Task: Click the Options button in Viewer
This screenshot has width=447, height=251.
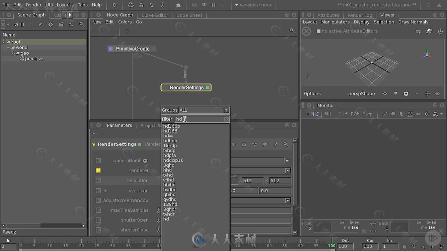Action: click(312, 93)
